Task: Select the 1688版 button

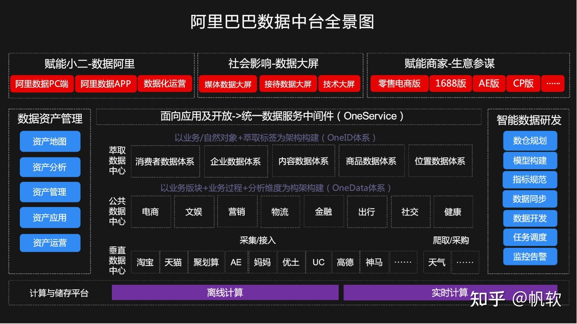Action: coord(451,84)
